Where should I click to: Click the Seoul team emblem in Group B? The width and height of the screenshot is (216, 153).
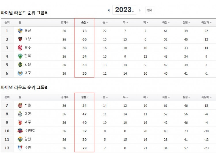[20, 105]
